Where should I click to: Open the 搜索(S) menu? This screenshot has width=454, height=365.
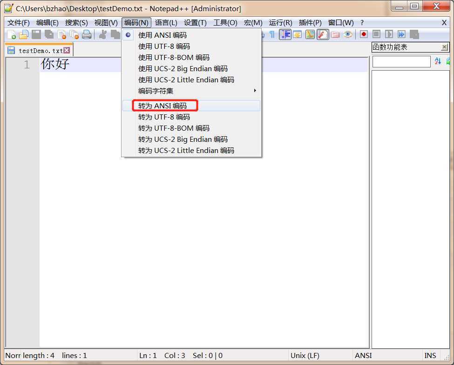click(76, 23)
